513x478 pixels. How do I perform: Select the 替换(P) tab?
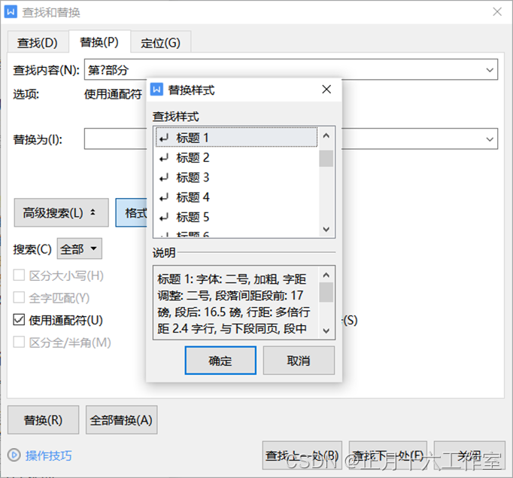(x=99, y=41)
